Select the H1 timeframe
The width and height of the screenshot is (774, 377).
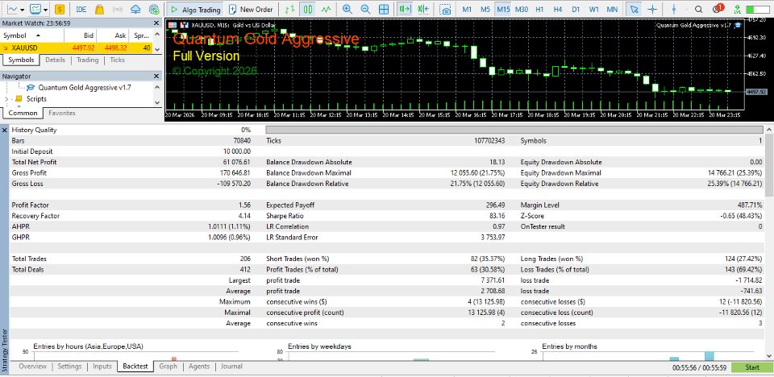(539, 9)
